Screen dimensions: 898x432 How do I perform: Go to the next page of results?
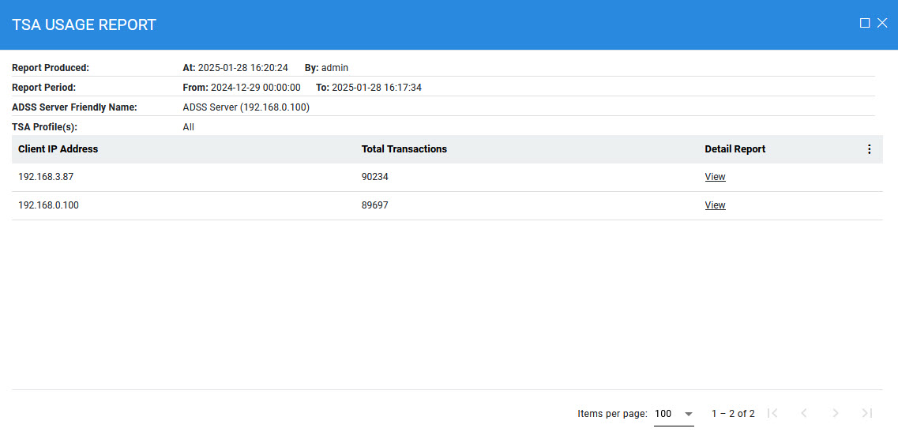(836, 413)
